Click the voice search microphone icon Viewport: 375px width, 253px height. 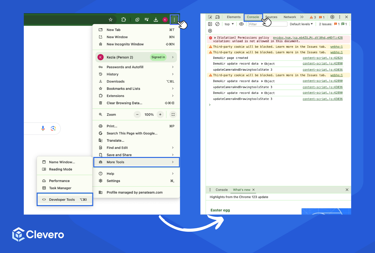(x=43, y=128)
